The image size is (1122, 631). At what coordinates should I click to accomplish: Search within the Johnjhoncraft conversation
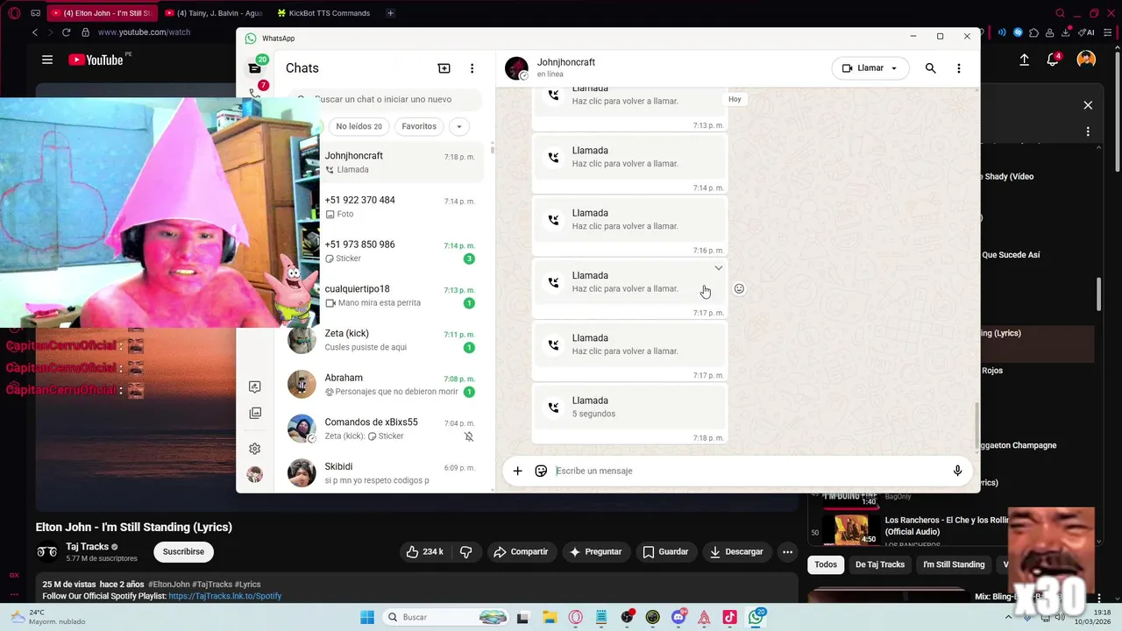point(931,68)
